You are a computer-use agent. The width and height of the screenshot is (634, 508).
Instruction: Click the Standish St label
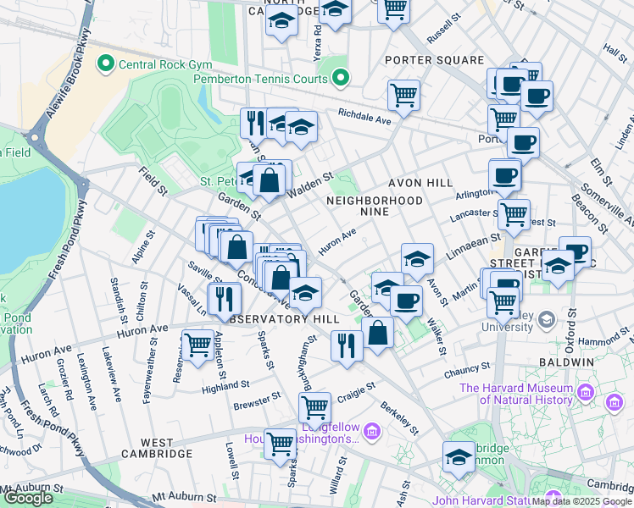[119, 301]
